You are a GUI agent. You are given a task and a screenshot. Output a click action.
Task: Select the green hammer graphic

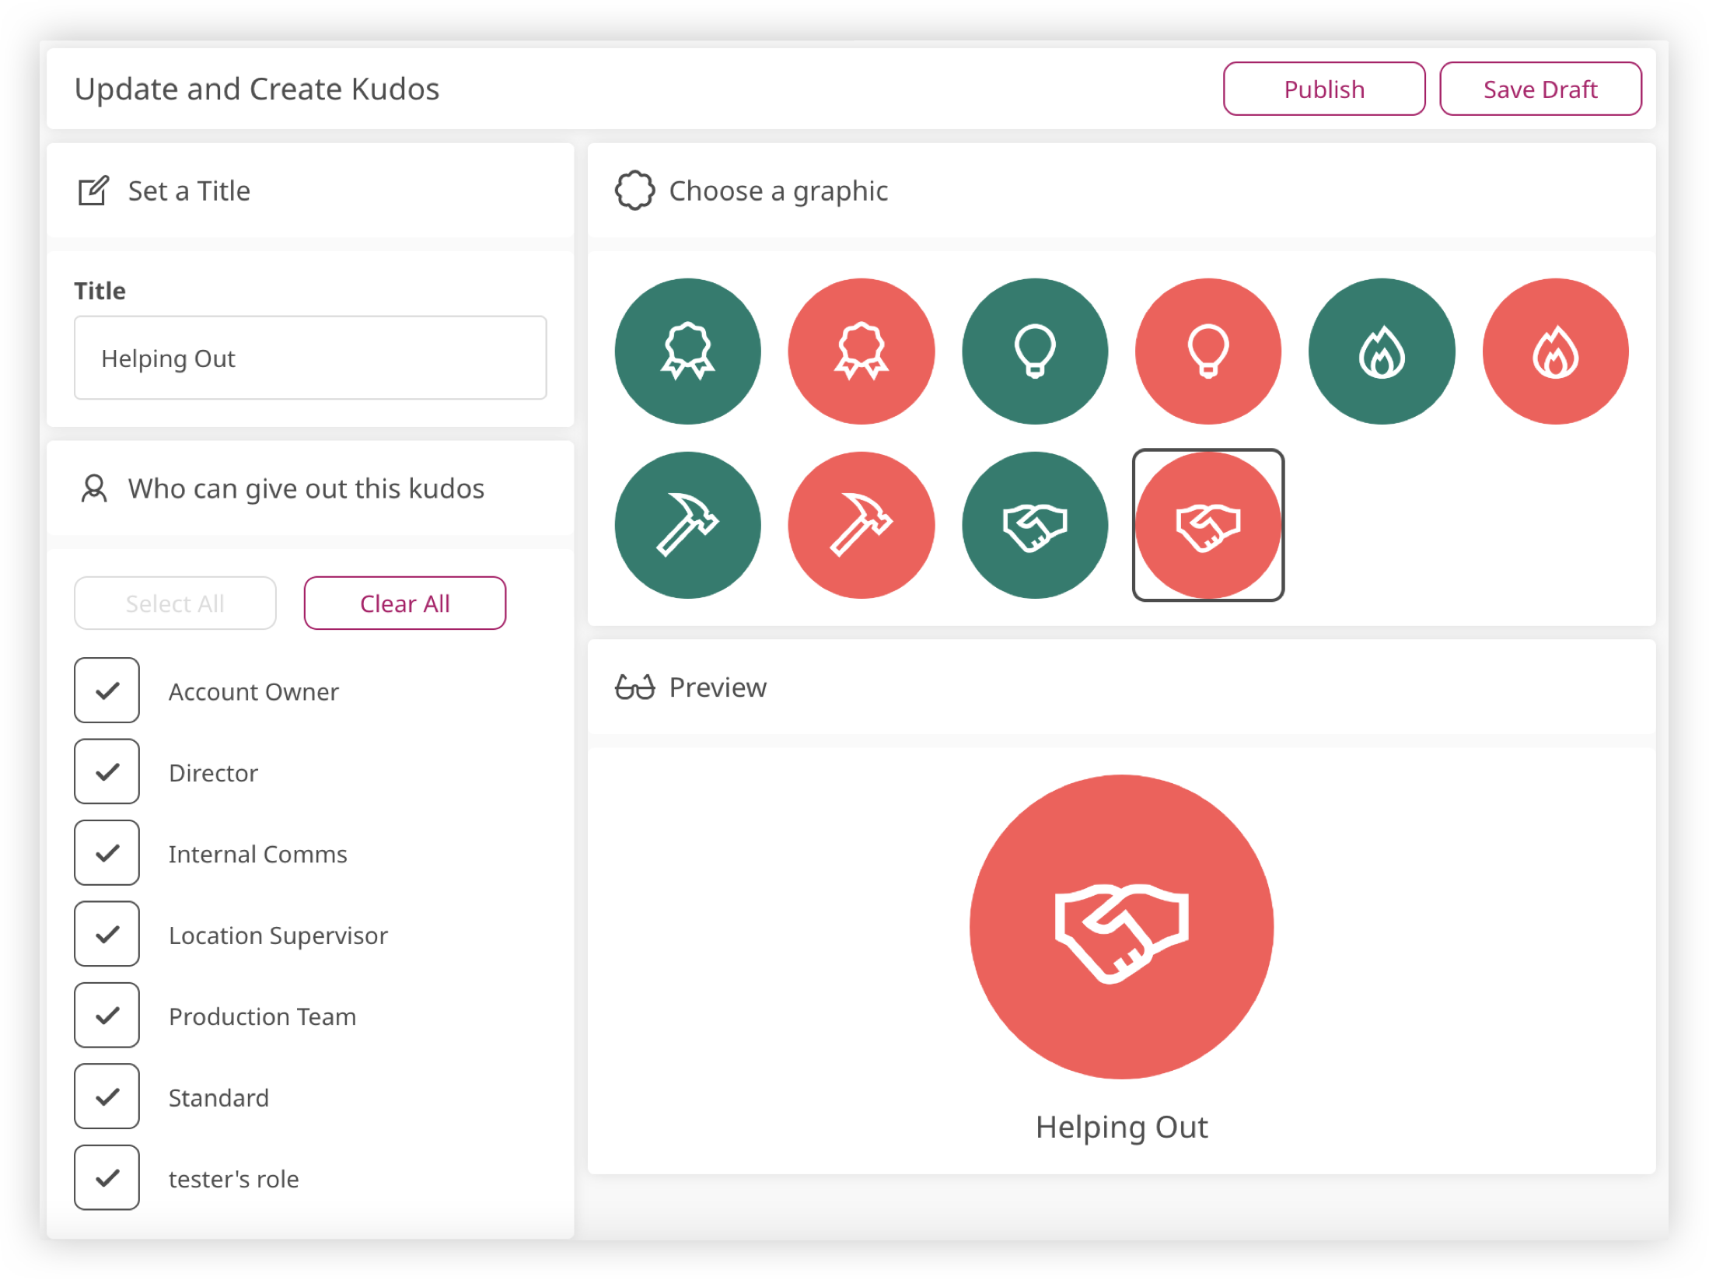pyautogui.click(x=687, y=525)
